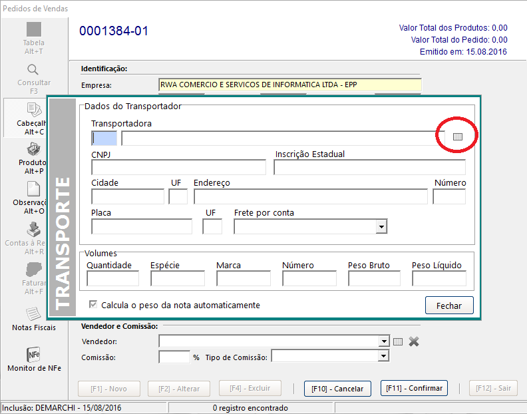Open the Cabeçalho section icon
527x414 pixels.
[34, 110]
